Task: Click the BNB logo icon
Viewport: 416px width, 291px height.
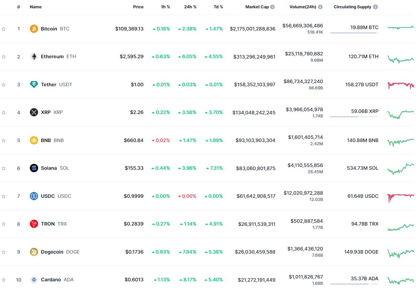Action: [34, 140]
